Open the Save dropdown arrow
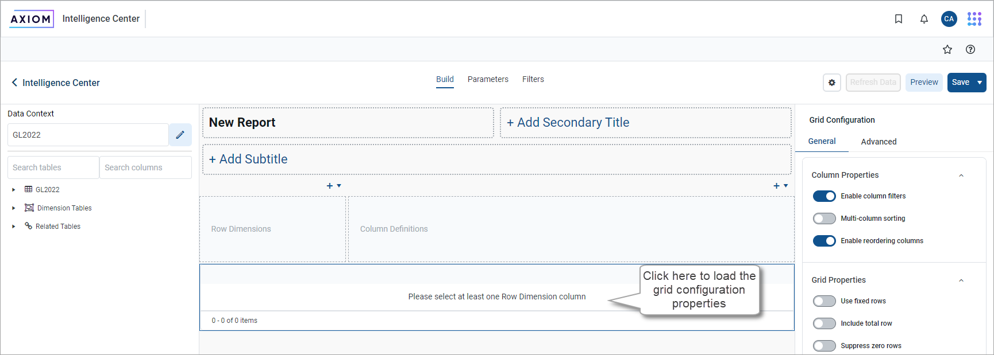994x355 pixels. (x=980, y=83)
